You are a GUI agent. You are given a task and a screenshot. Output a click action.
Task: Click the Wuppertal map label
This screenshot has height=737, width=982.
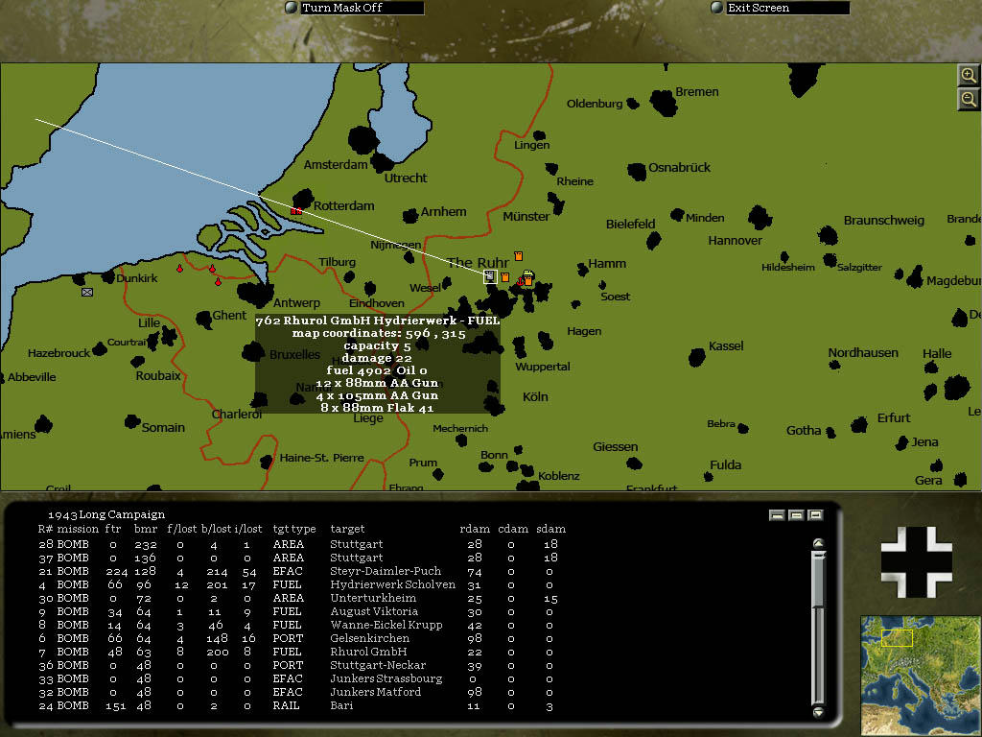543,367
